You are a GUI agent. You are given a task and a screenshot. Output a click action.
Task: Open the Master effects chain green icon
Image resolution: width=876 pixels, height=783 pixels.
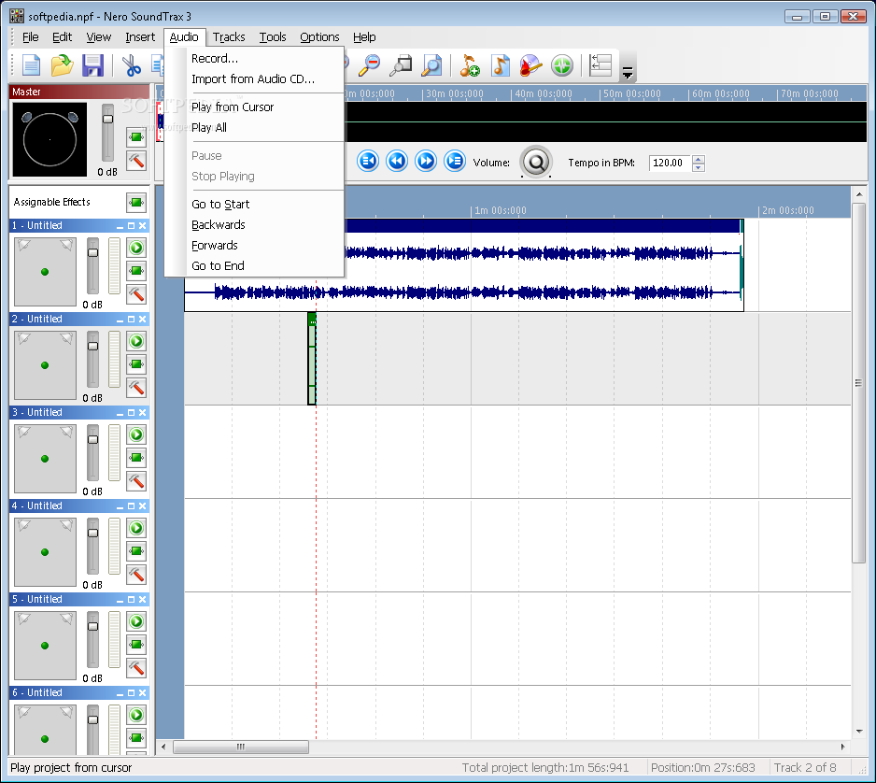pos(136,137)
